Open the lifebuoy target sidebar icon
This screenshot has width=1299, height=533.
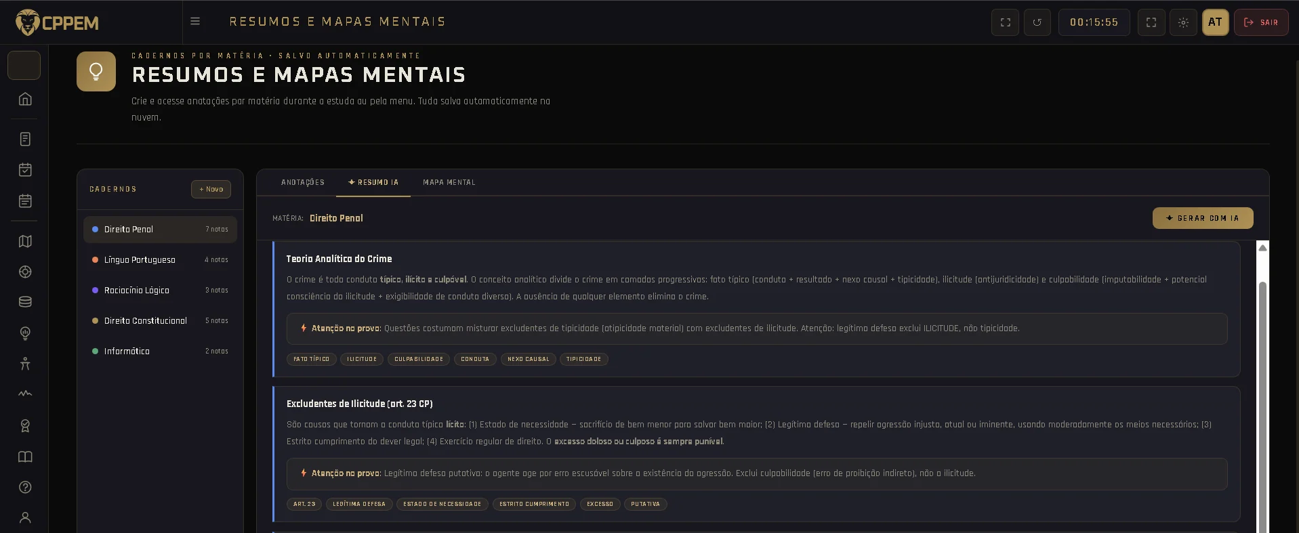coord(25,272)
